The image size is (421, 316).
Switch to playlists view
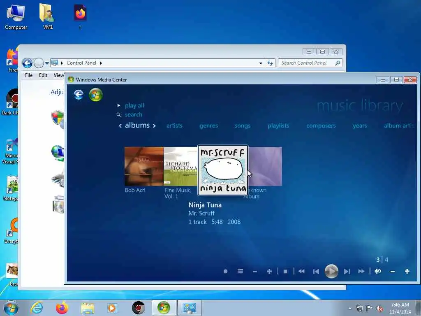tap(278, 126)
